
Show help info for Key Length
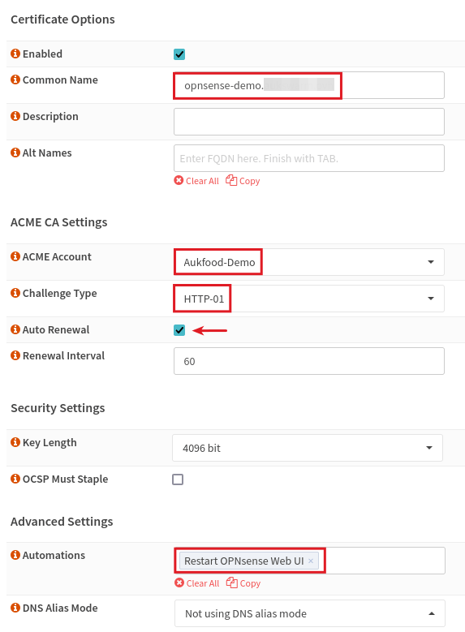[x=15, y=442]
